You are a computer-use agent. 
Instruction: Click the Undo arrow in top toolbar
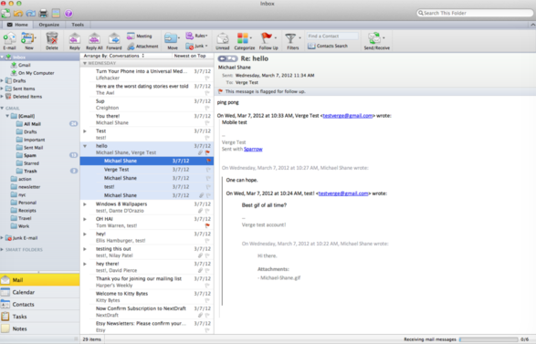pos(18,14)
